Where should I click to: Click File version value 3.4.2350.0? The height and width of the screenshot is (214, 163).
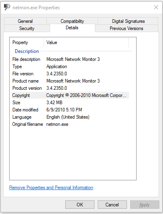56,74
